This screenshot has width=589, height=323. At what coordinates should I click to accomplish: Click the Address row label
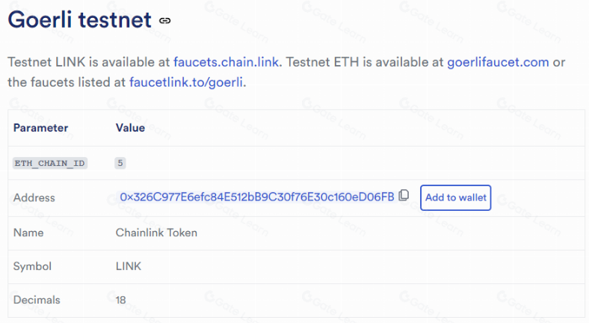coord(34,197)
